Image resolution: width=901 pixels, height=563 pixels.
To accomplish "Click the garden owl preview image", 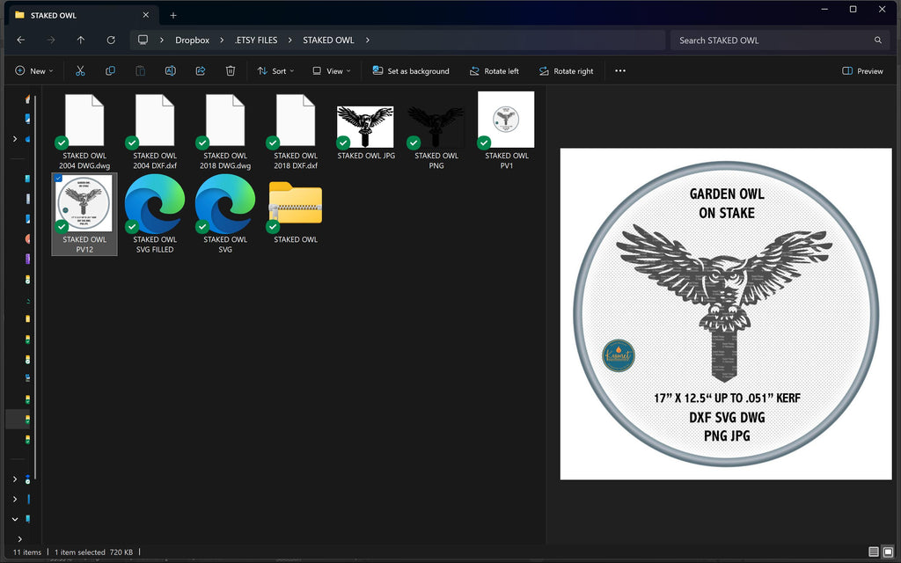I will click(726, 314).
